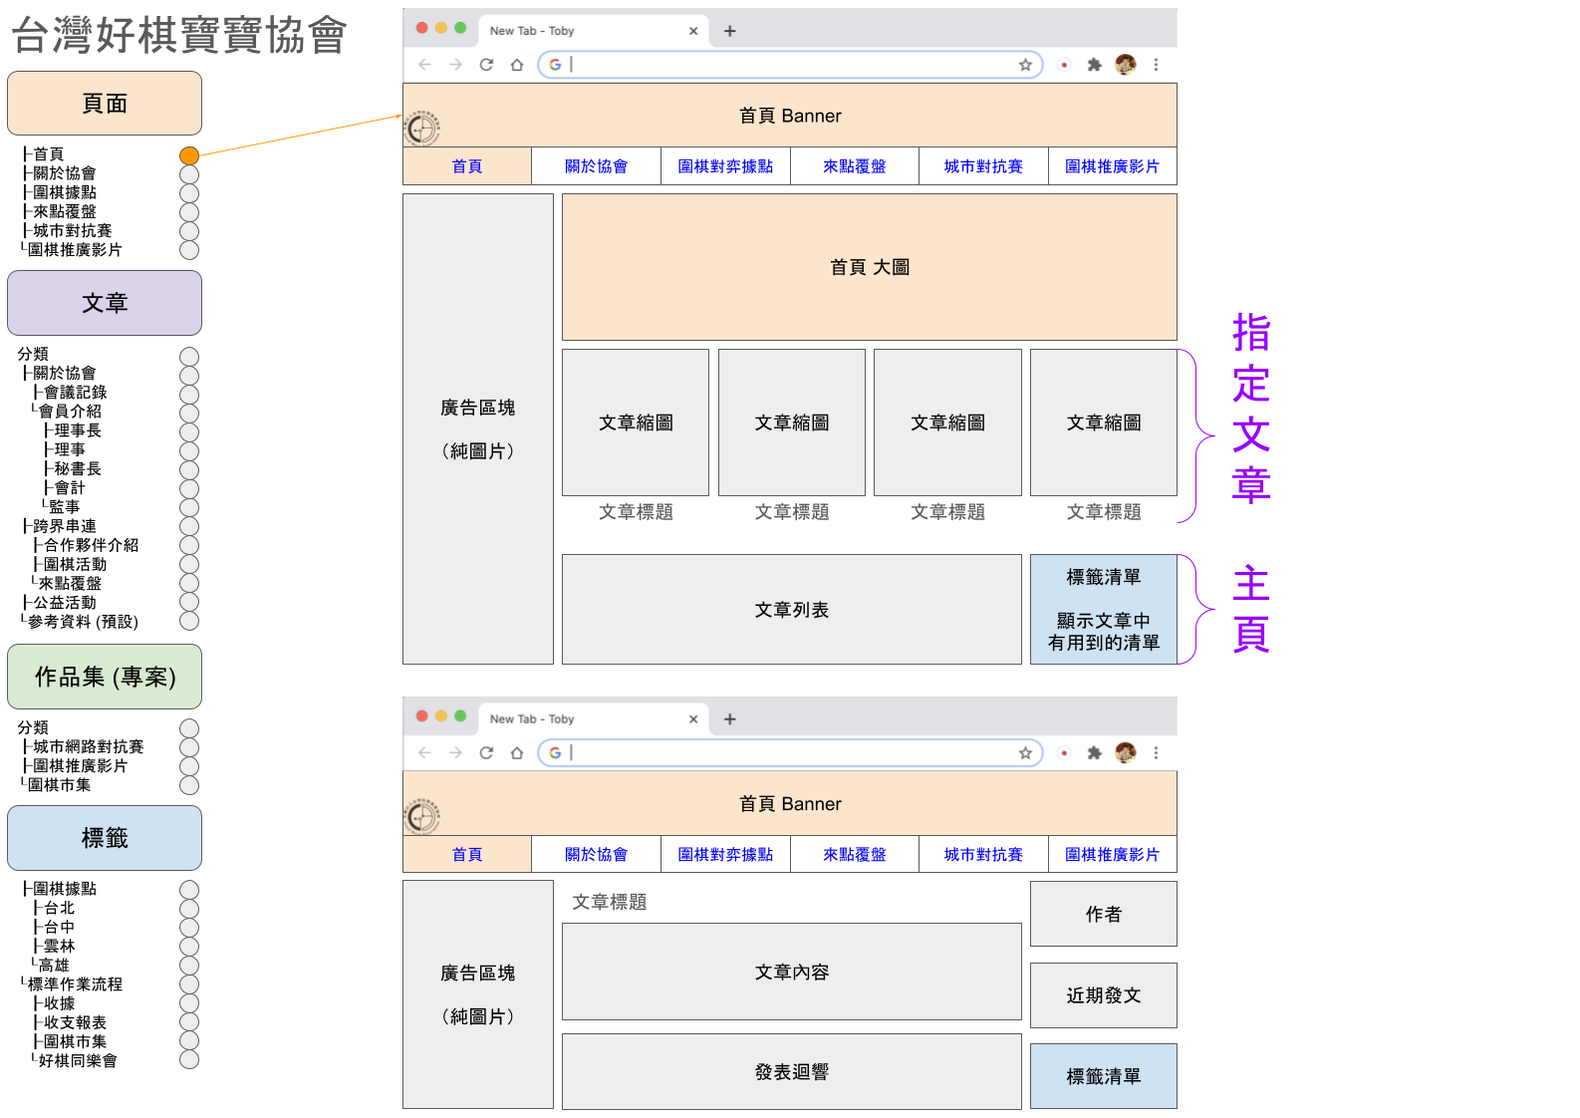Click the forward arrow in the upper browser mockup

455,65
